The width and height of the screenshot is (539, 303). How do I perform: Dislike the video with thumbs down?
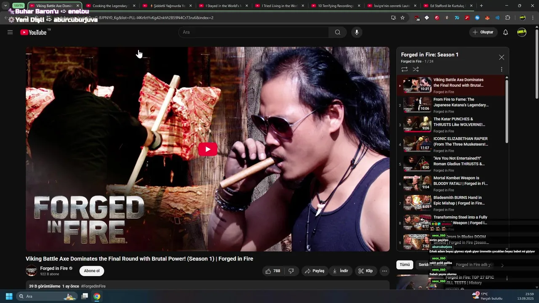(x=291, y=271)
